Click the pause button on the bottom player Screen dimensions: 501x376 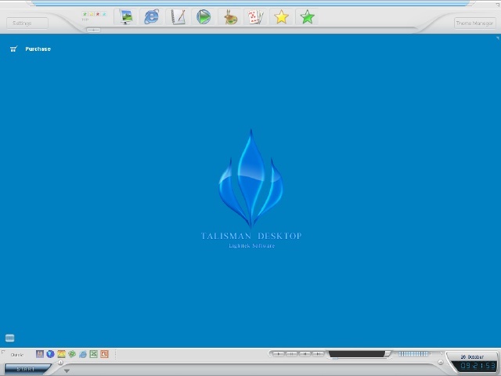[x=292, y=354]
